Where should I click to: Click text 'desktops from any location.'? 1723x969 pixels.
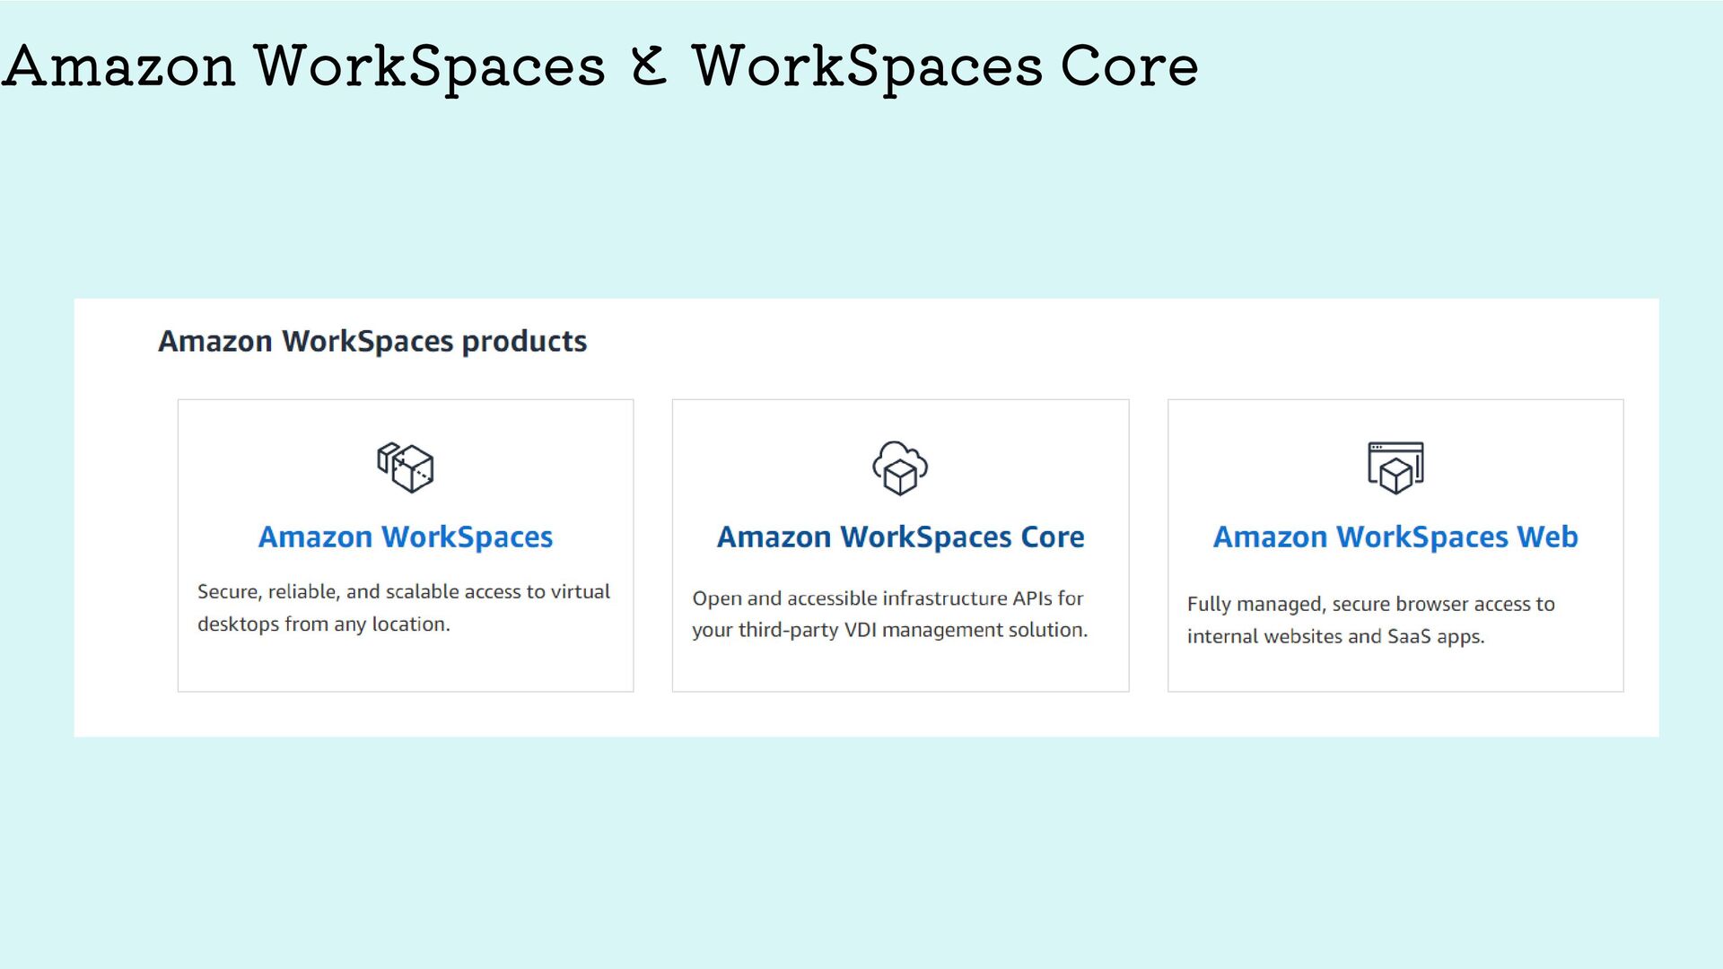(x=324, y=624)
